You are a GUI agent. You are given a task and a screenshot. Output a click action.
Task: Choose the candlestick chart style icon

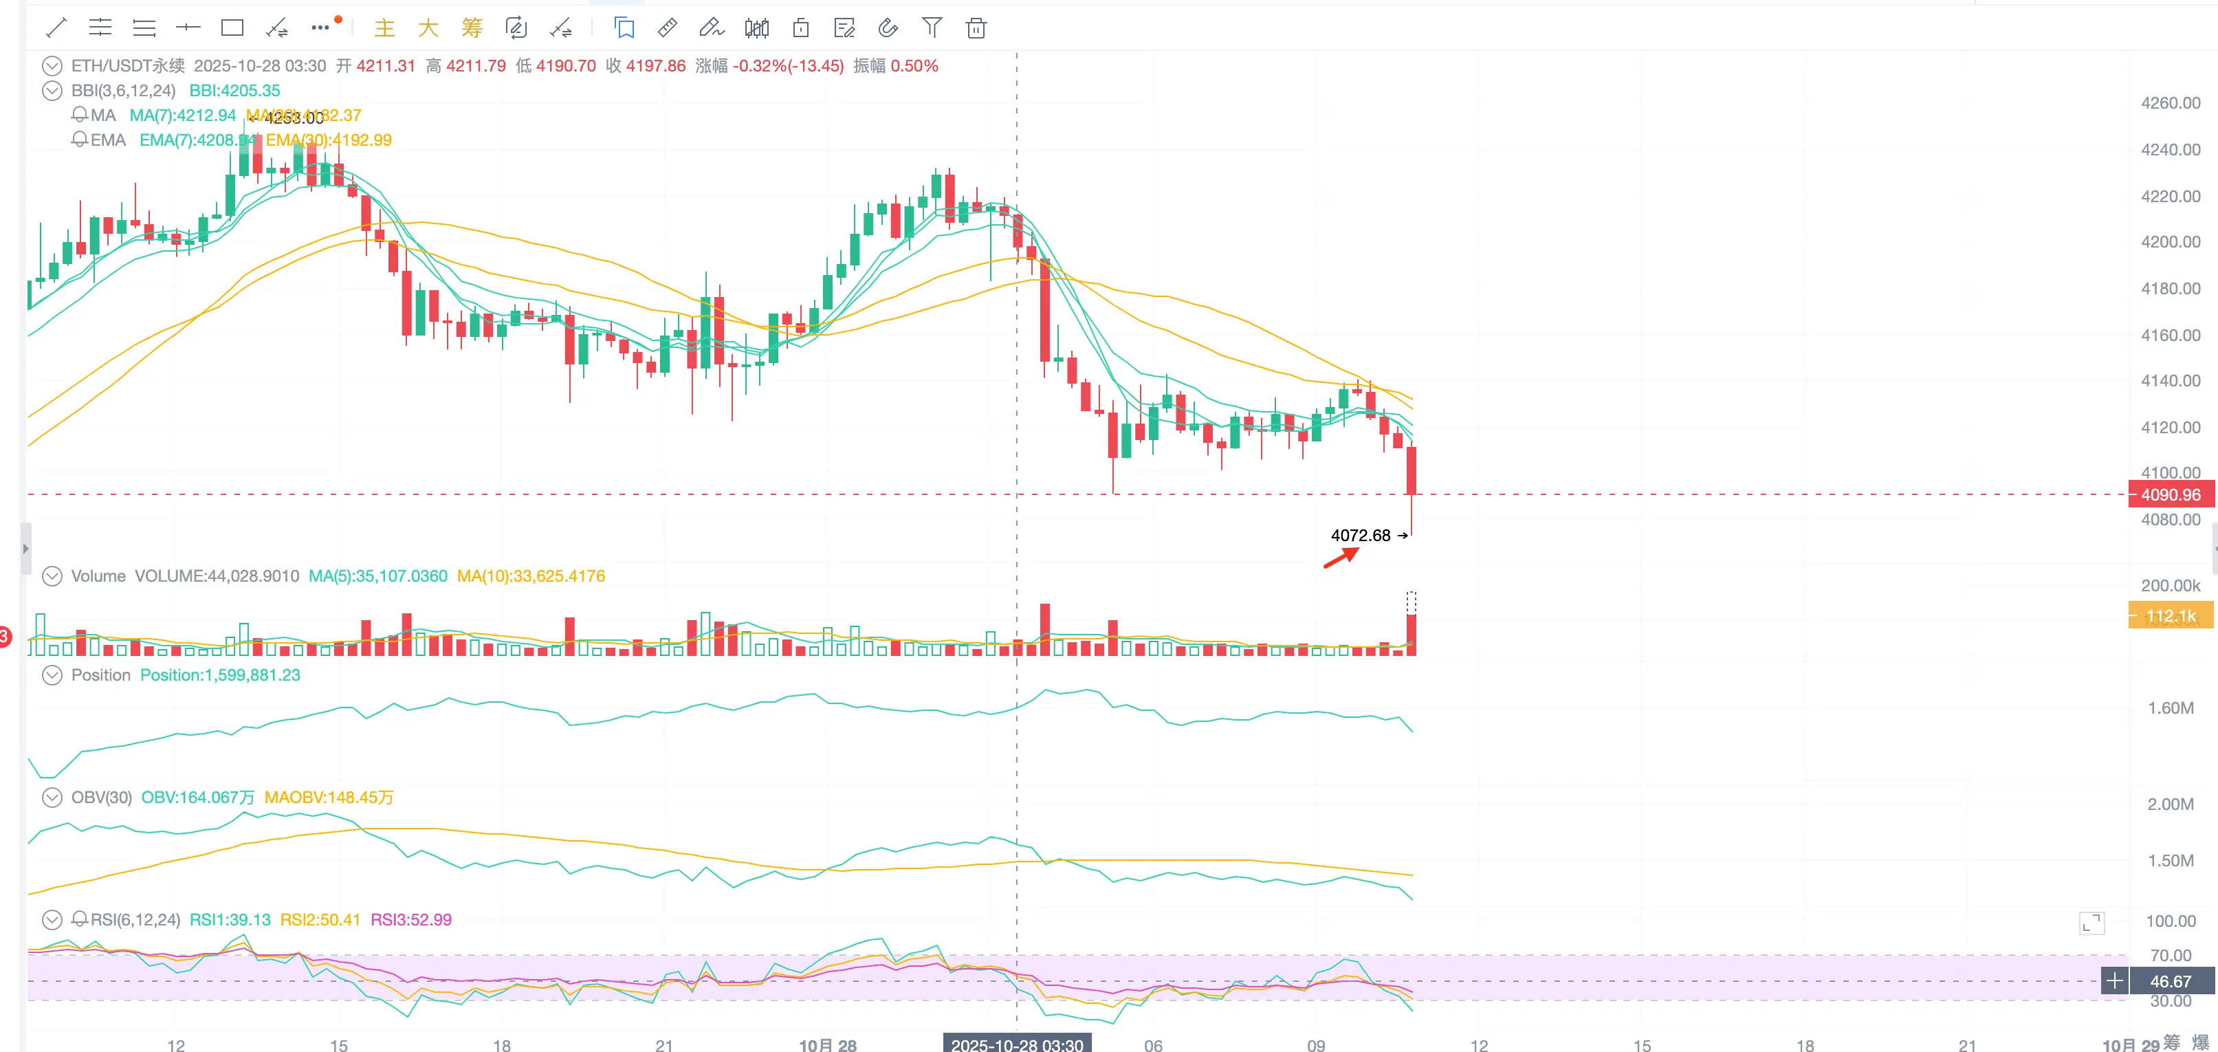[x=756, y=28]
